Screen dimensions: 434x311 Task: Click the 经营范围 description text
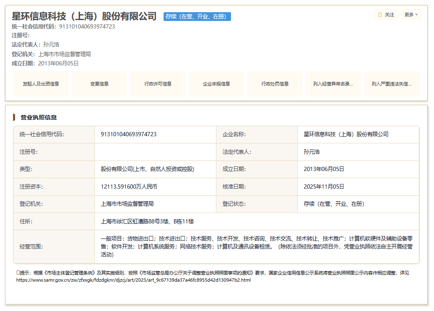(257, 246)
